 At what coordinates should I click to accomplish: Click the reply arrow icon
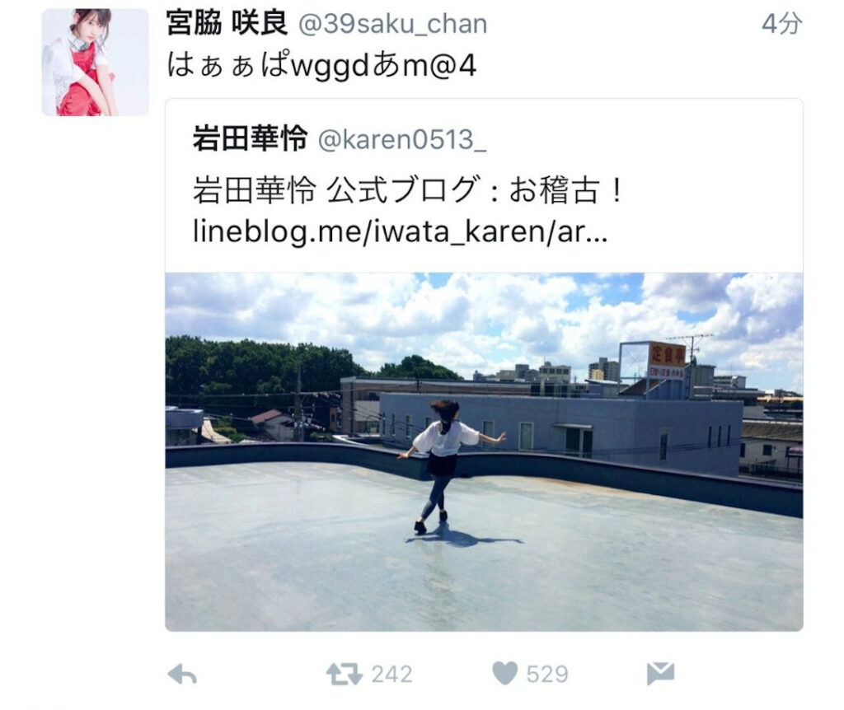point(182,674)
